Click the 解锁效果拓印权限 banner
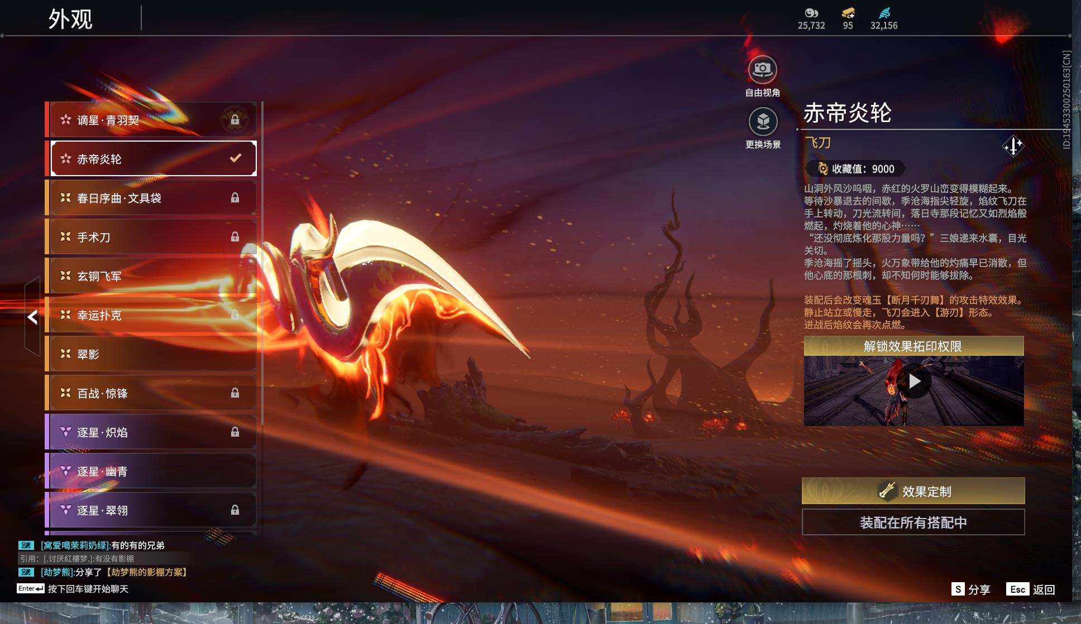Viewport: 1081px width, 624px height. (913, 346)
